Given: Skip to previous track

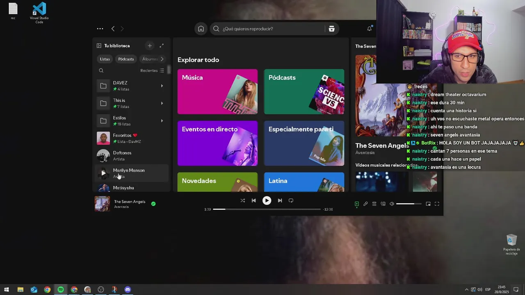Looking at the screenshot, I should pos(253,200).
